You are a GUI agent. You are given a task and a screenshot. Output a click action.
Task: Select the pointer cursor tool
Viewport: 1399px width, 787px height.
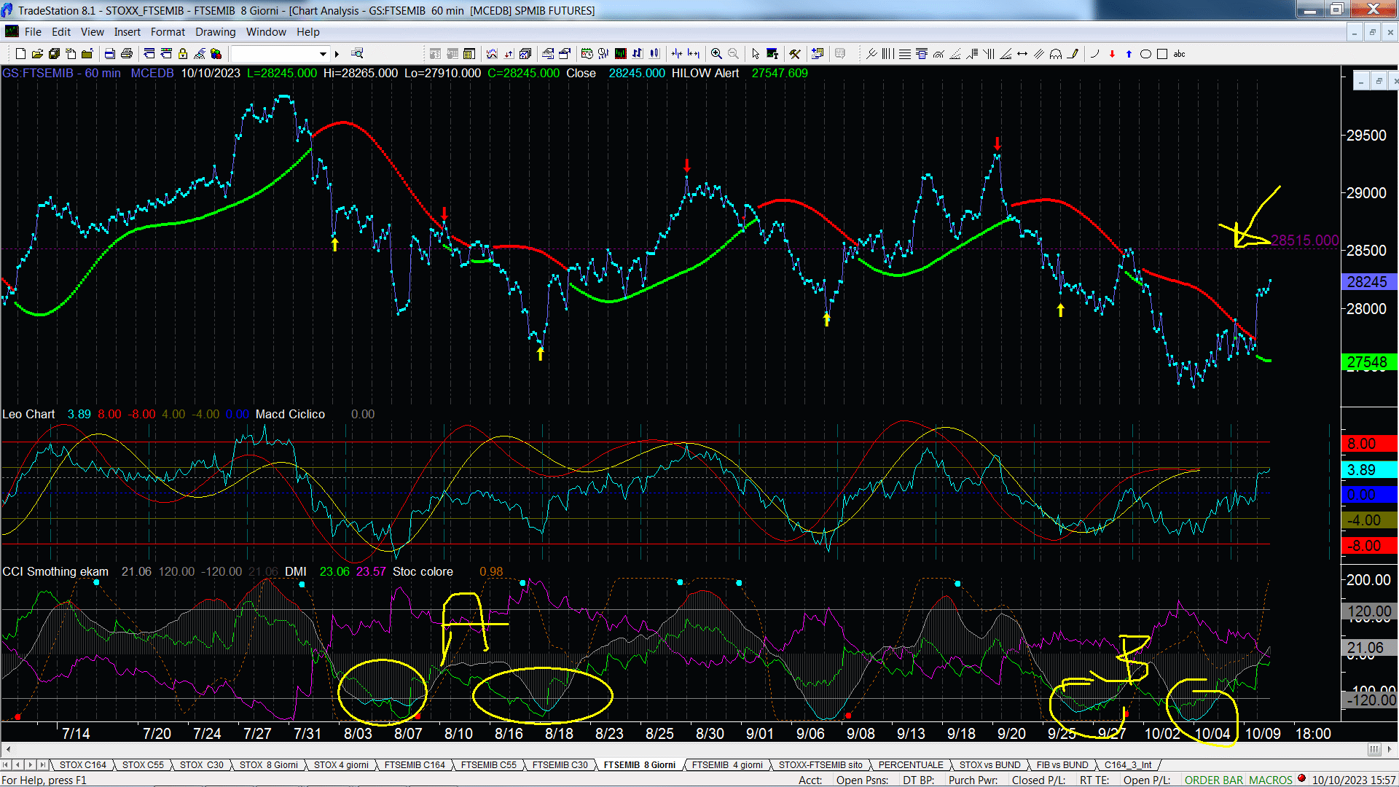pyautogui.click(x=756, y=54)
